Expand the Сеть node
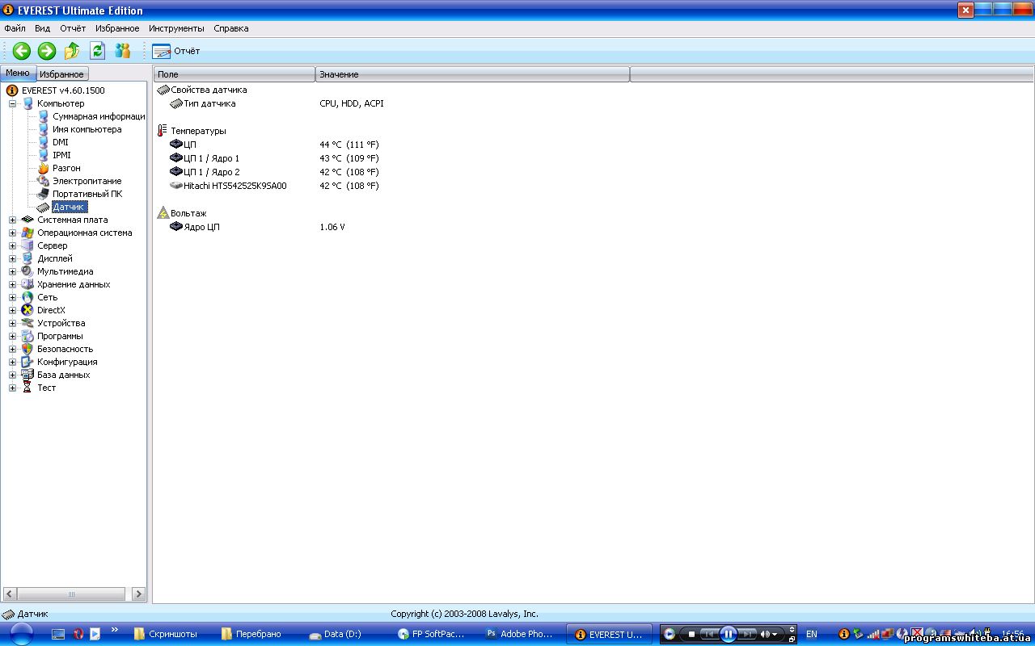The height and width of the screenshot is (646, 1035). tap(12, 297)
